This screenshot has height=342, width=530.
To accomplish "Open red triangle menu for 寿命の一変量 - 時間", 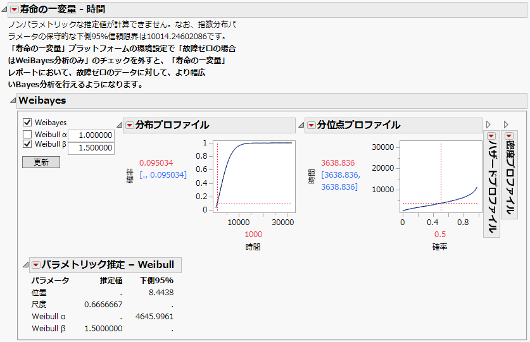I will [14, 9].
